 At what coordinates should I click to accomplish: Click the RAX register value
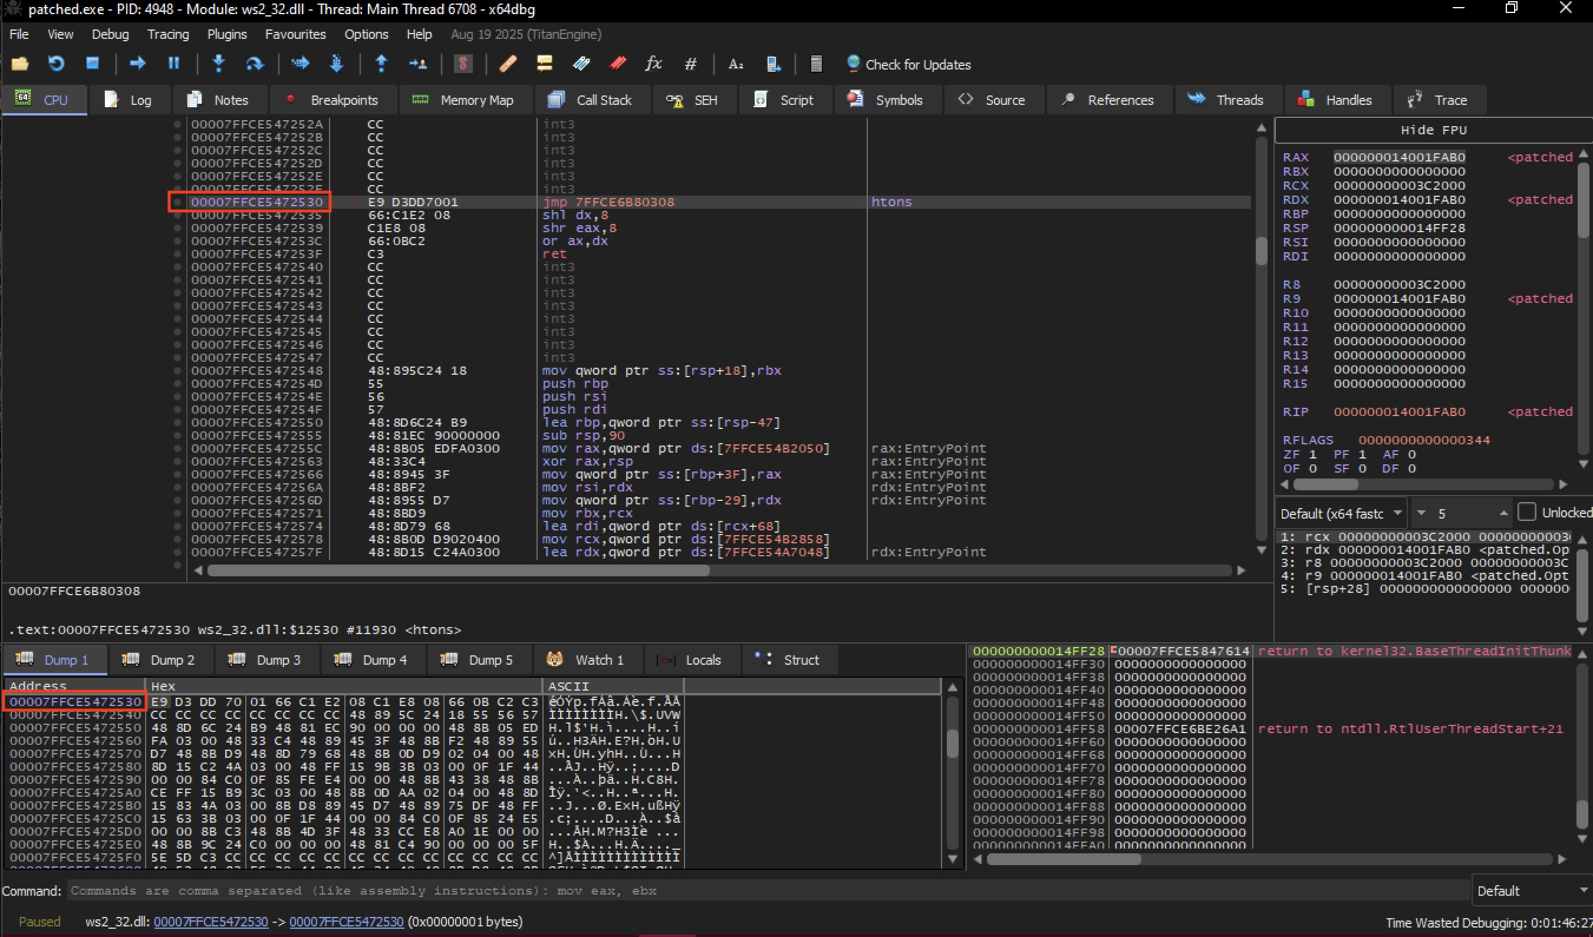pos(1398,157)
